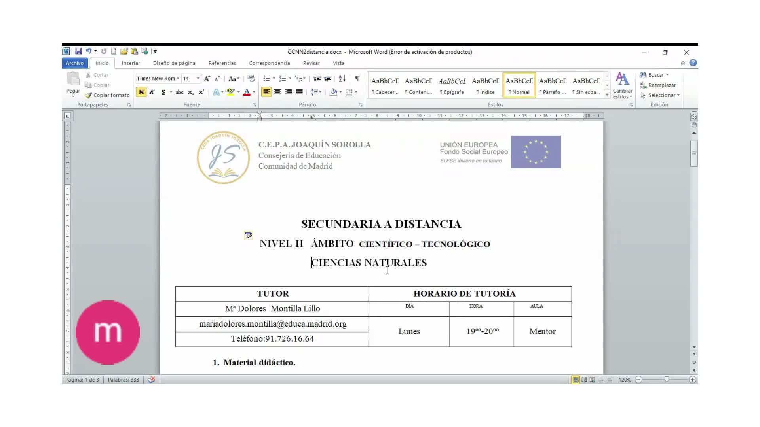This screenshot has height=427, width=760.
Task: Toggle bold formatting with N button
Action: 141,92
